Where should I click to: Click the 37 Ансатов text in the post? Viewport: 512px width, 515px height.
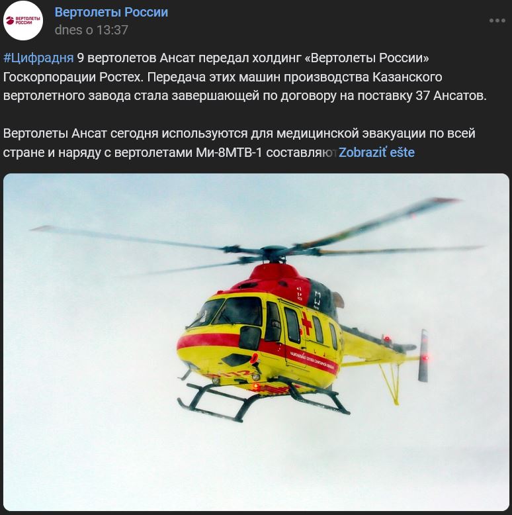click(x=450, y=96)
